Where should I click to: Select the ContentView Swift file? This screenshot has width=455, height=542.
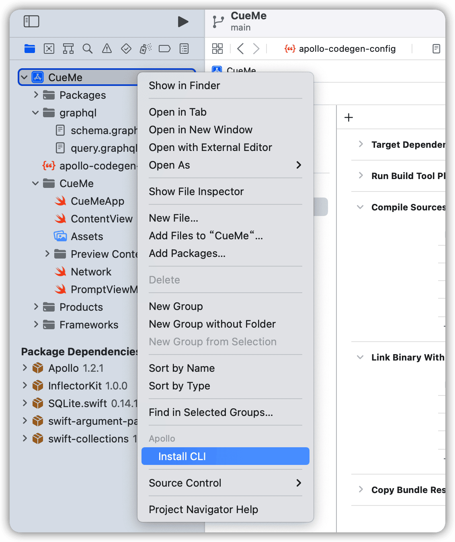(93, 219)
